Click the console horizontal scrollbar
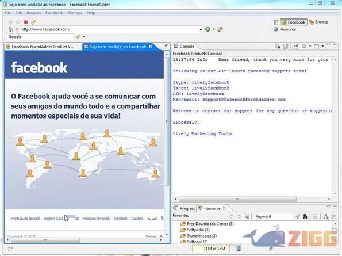Screen dimensions: 342x256 point(237,199)
